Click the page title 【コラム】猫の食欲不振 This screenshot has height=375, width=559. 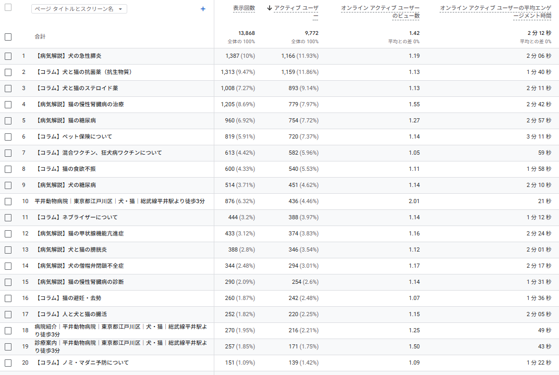tap(65, 169)
